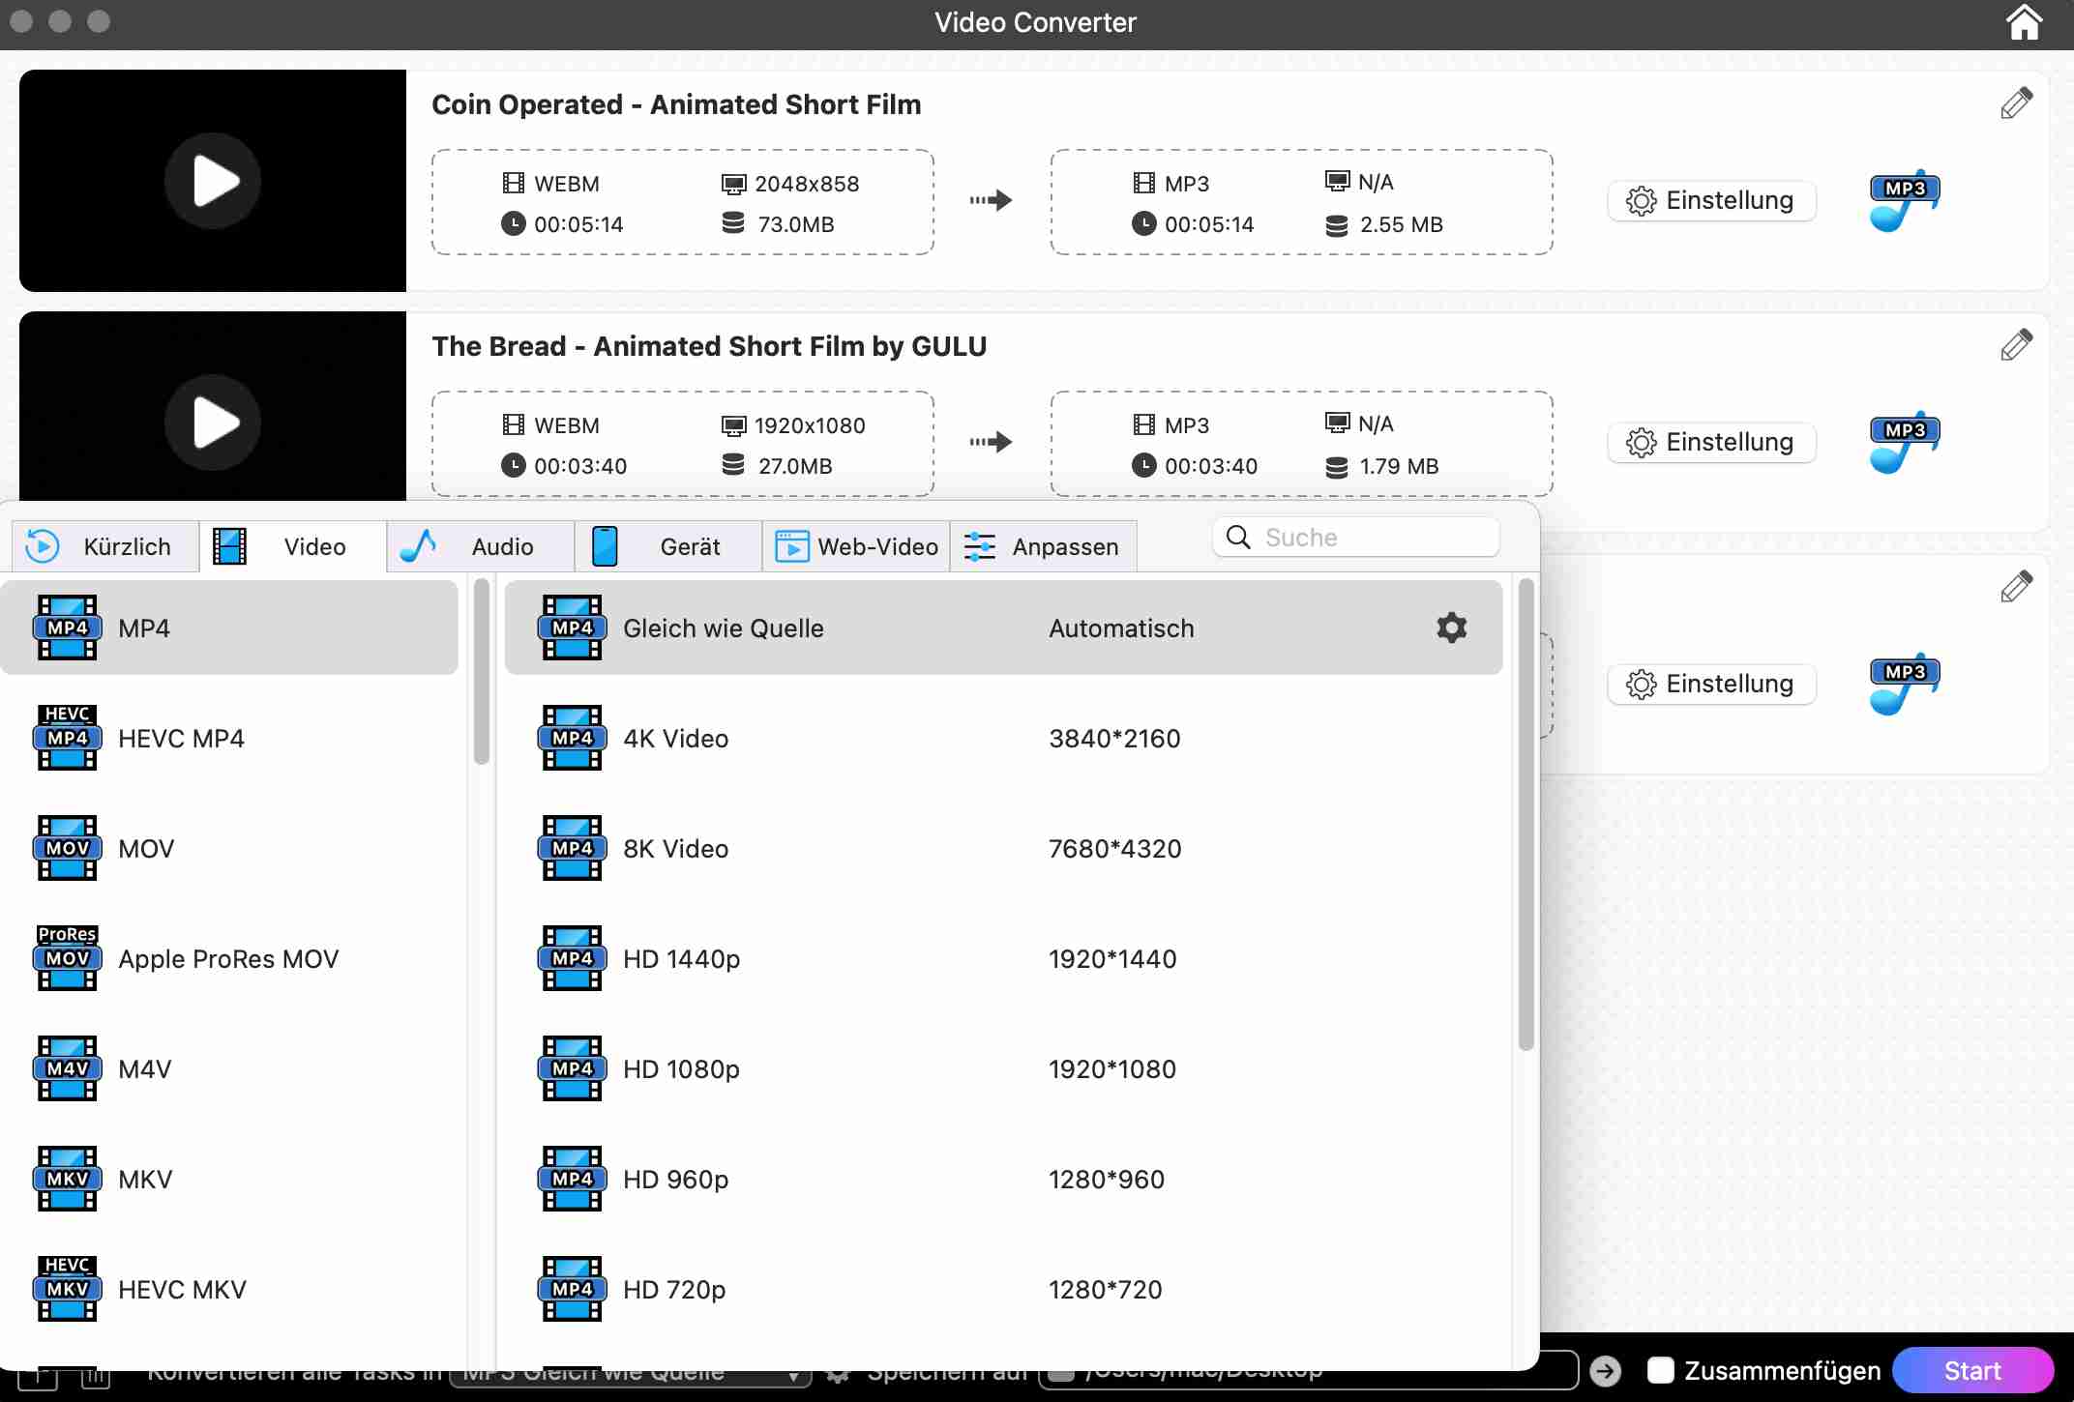The width and height of the screenshot is (2074, 1402).
Task: Toggle the Zusammenfügen checkbox
Action: (x=1661, y=1370)
